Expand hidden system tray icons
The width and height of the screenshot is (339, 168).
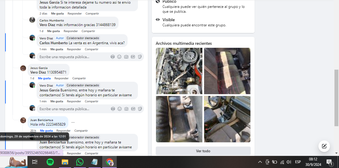click(x=260, y=162)
